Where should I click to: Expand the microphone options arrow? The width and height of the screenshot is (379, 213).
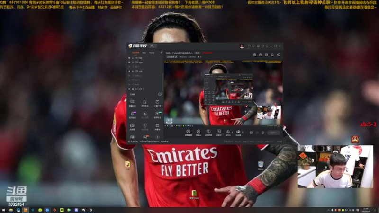pyautogui.click(x=232, y=132)
